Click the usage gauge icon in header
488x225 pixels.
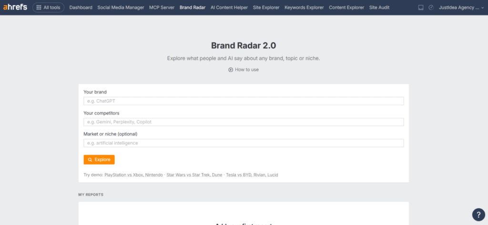[431, 8]
